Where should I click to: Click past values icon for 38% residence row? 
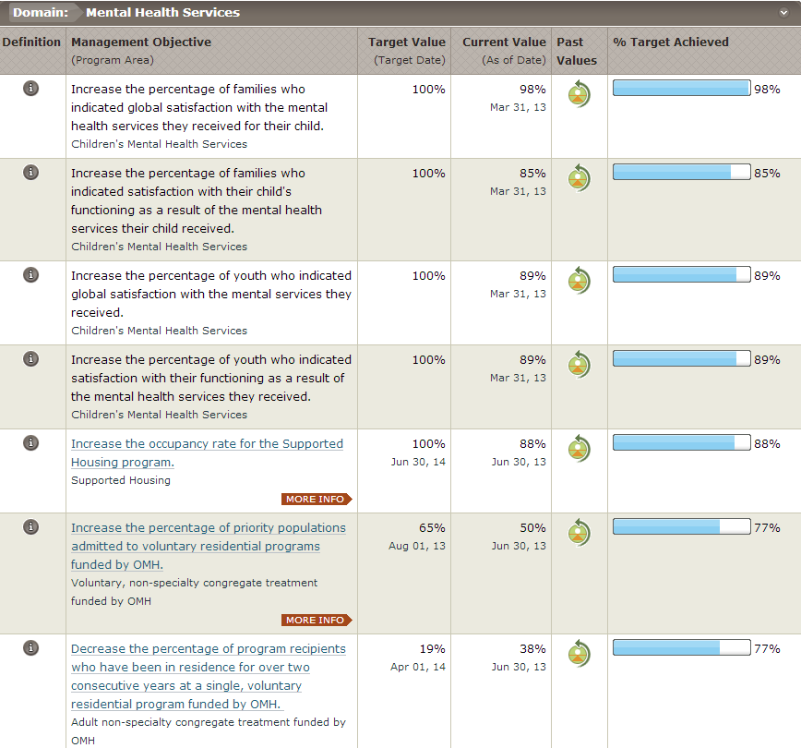coord(579,653)
